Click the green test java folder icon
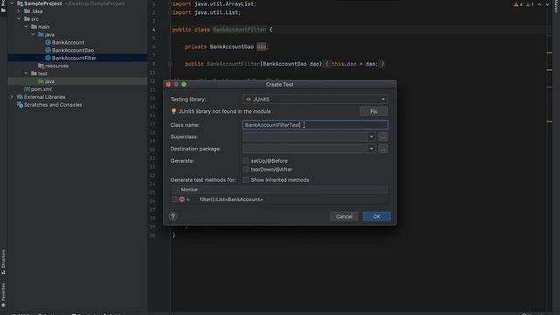The width and height of the screenshot is (560, 315). coord(41,81)
